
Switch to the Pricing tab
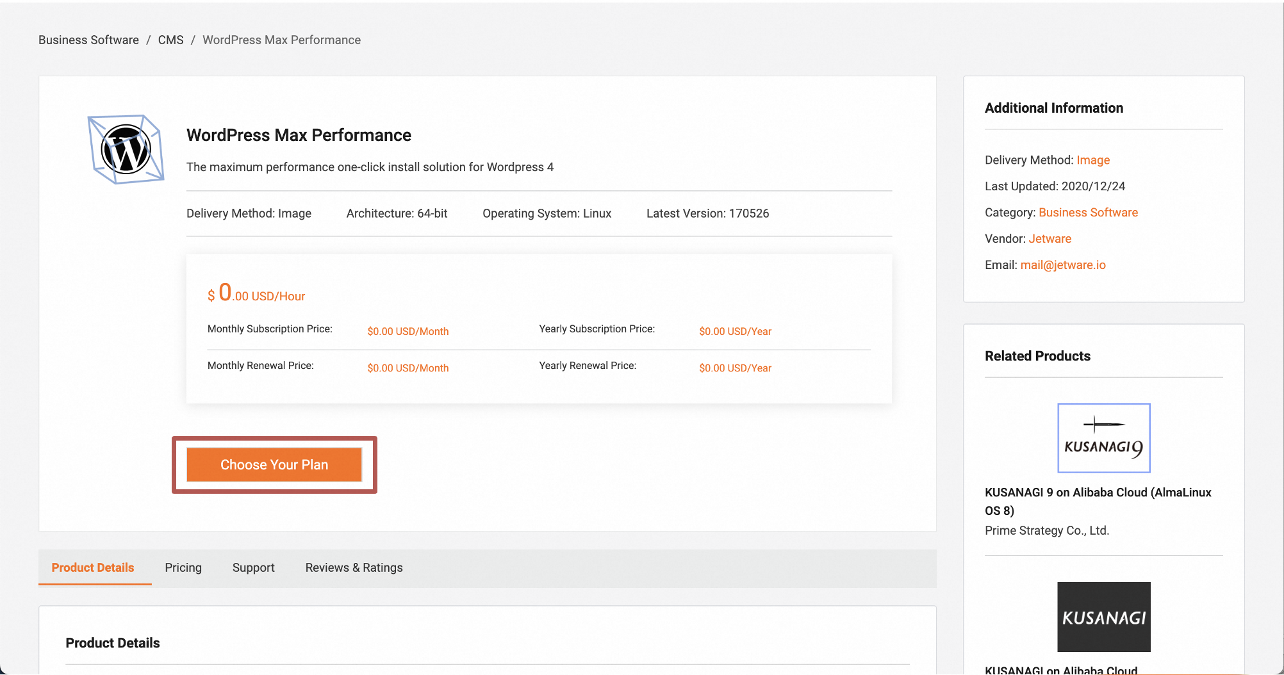[x=183, y=568]
